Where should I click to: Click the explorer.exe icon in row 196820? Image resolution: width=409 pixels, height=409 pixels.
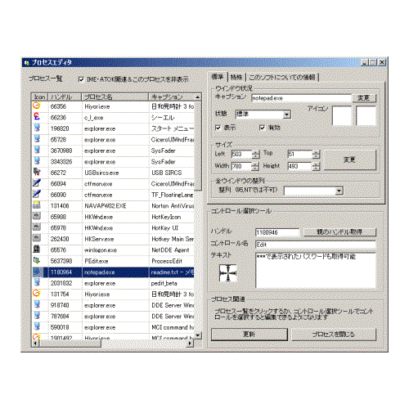coord(37,128)
